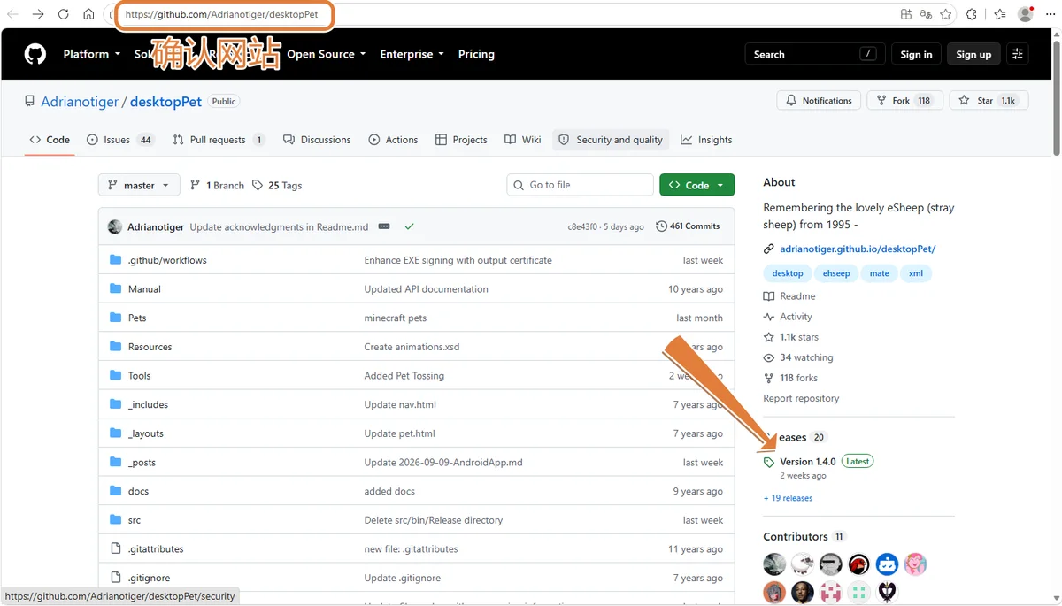Expand commit message ellipsis button

[x=384, y=226]
